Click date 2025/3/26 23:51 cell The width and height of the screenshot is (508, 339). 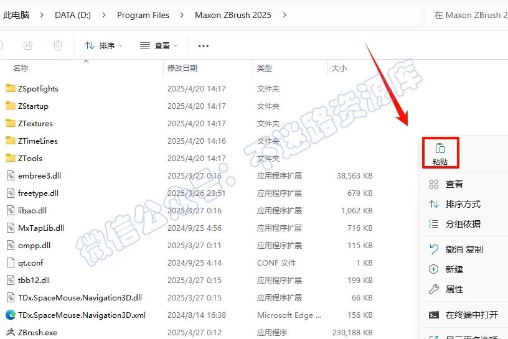pos(196,193)
